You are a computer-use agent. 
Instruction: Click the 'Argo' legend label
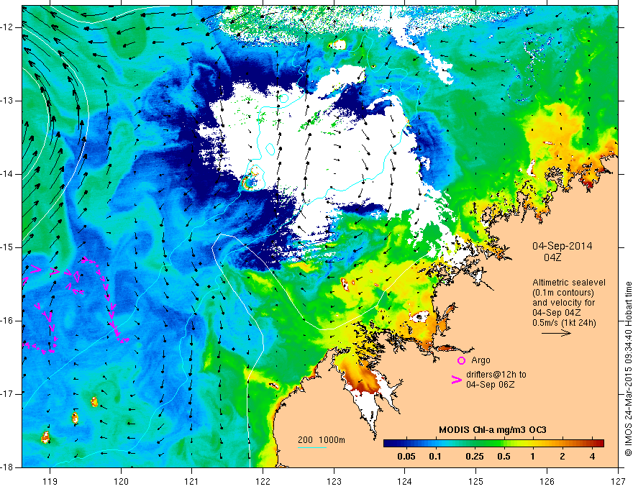481,360
